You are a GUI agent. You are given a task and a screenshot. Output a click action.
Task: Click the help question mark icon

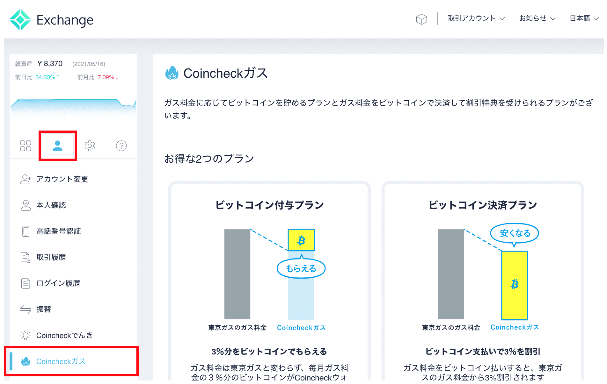tap(121, 146)
